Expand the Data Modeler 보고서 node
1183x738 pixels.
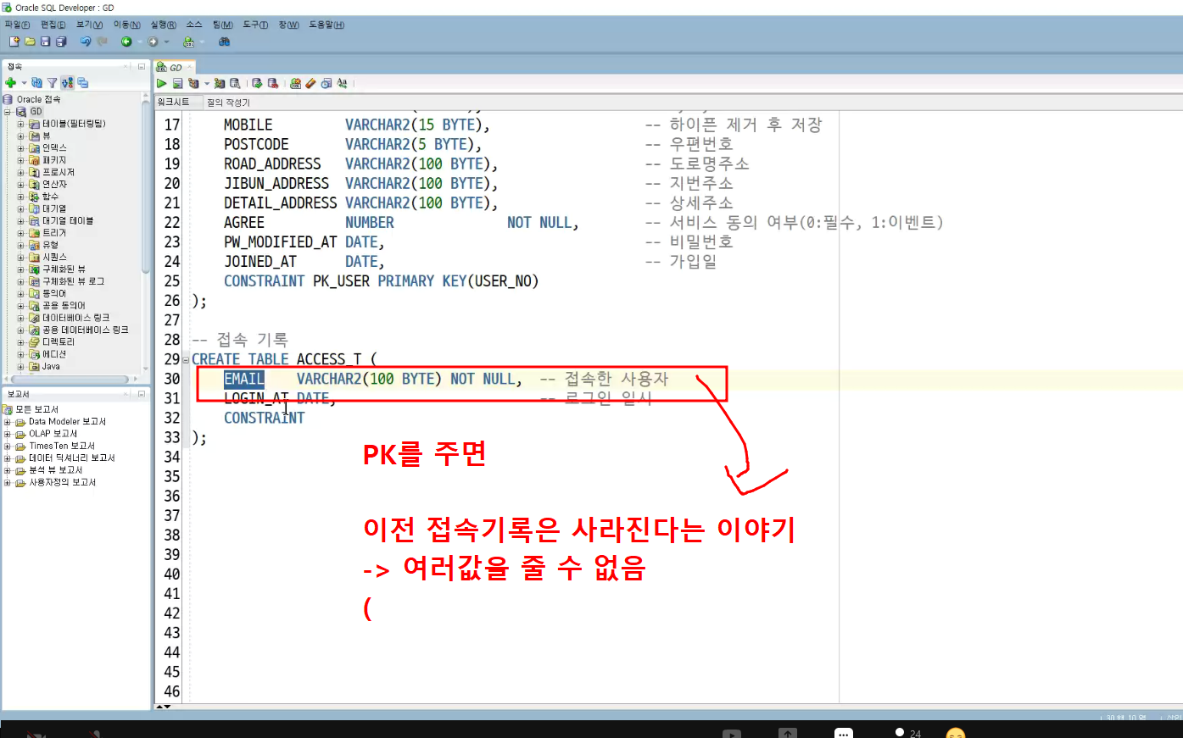8,422
